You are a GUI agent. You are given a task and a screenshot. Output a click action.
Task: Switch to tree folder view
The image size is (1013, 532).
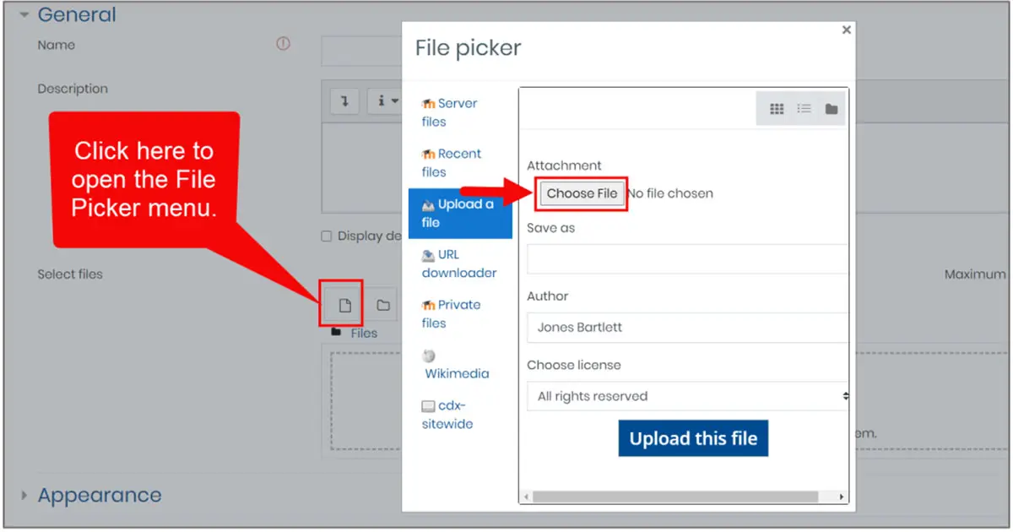click(830, 108)
